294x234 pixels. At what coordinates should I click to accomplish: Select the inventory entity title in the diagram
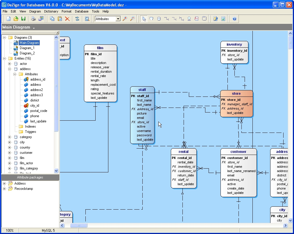(234, 44)
